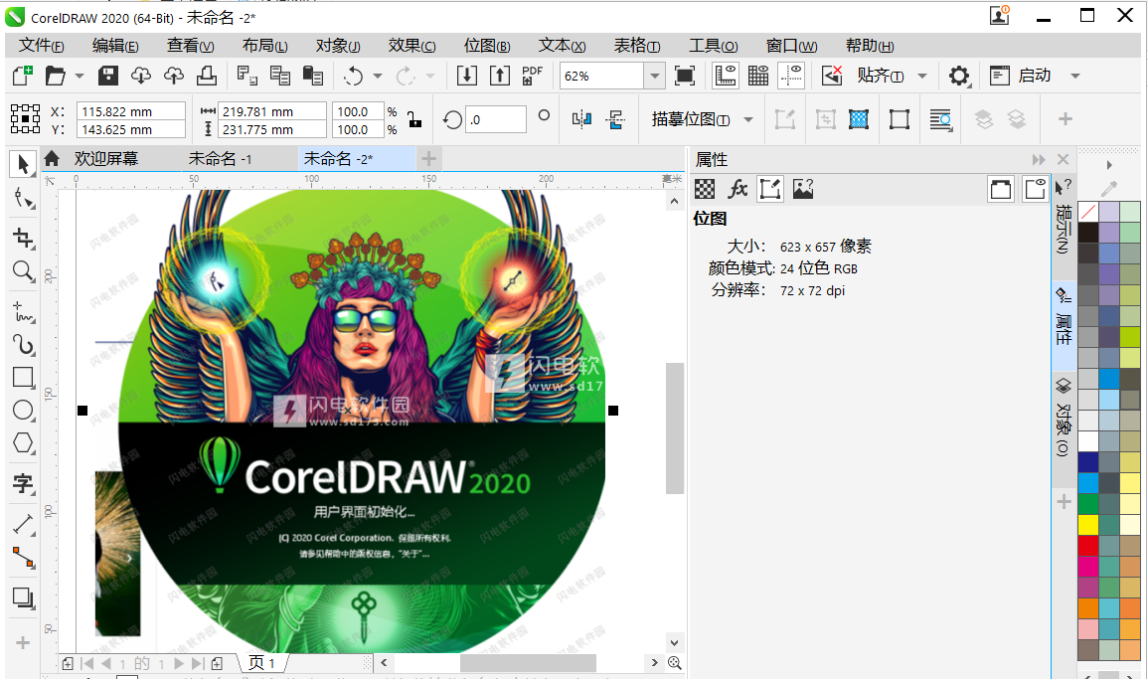This screenshot has width=1148, height=679.
Task: Open the 贴齐 snap-to dropdown arrow
Action: 922,76
